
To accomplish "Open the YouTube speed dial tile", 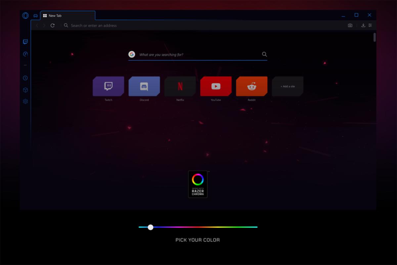I will [x=216, y=86].
